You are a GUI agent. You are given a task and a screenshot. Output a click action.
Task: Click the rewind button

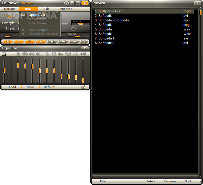coord(63,42)
